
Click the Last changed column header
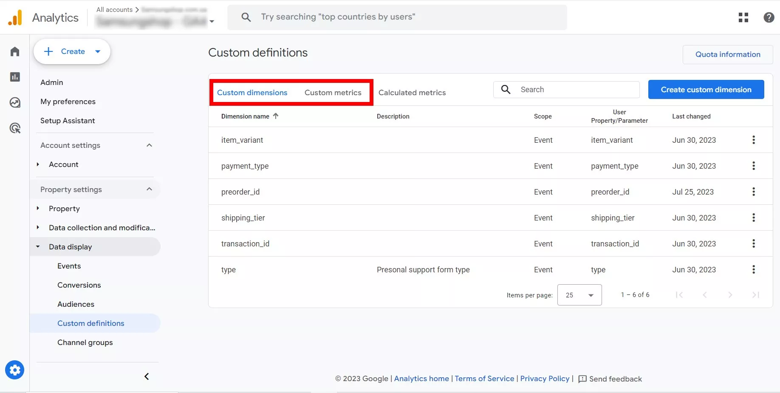[691, 116]
